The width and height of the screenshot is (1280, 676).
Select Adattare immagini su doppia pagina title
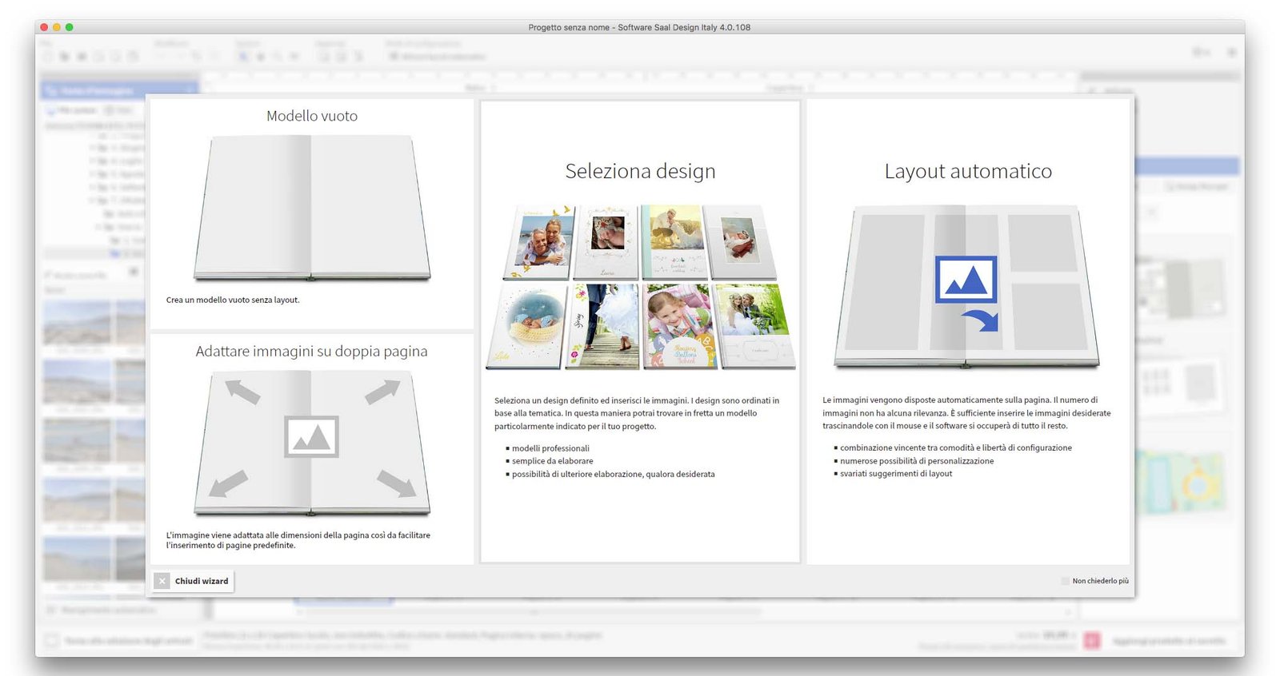311,352
